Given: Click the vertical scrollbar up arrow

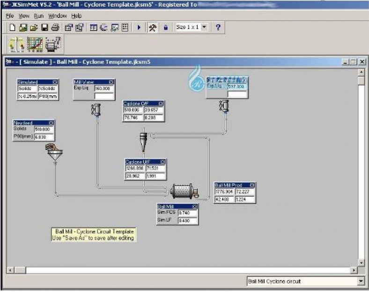Looking at the screenshot, I should coord(361,72).
